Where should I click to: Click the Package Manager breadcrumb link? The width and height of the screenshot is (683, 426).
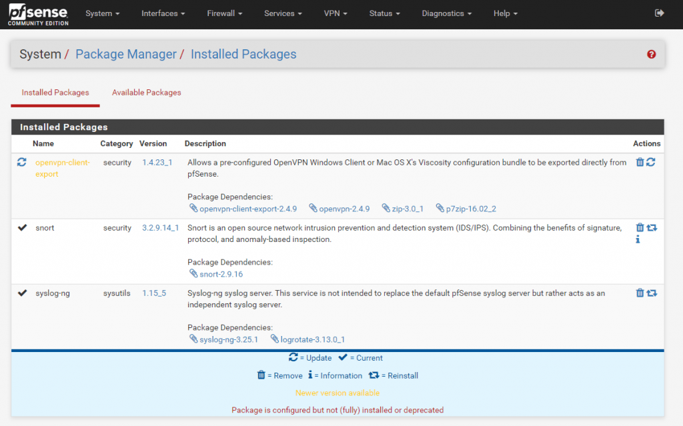coord(126,55)
